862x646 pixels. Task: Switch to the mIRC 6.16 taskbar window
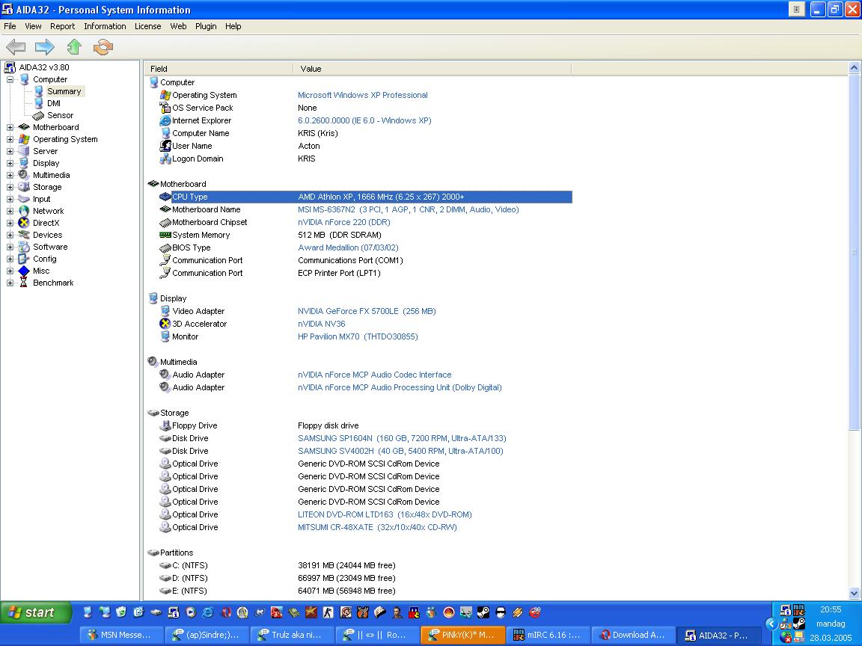(547, 635)
